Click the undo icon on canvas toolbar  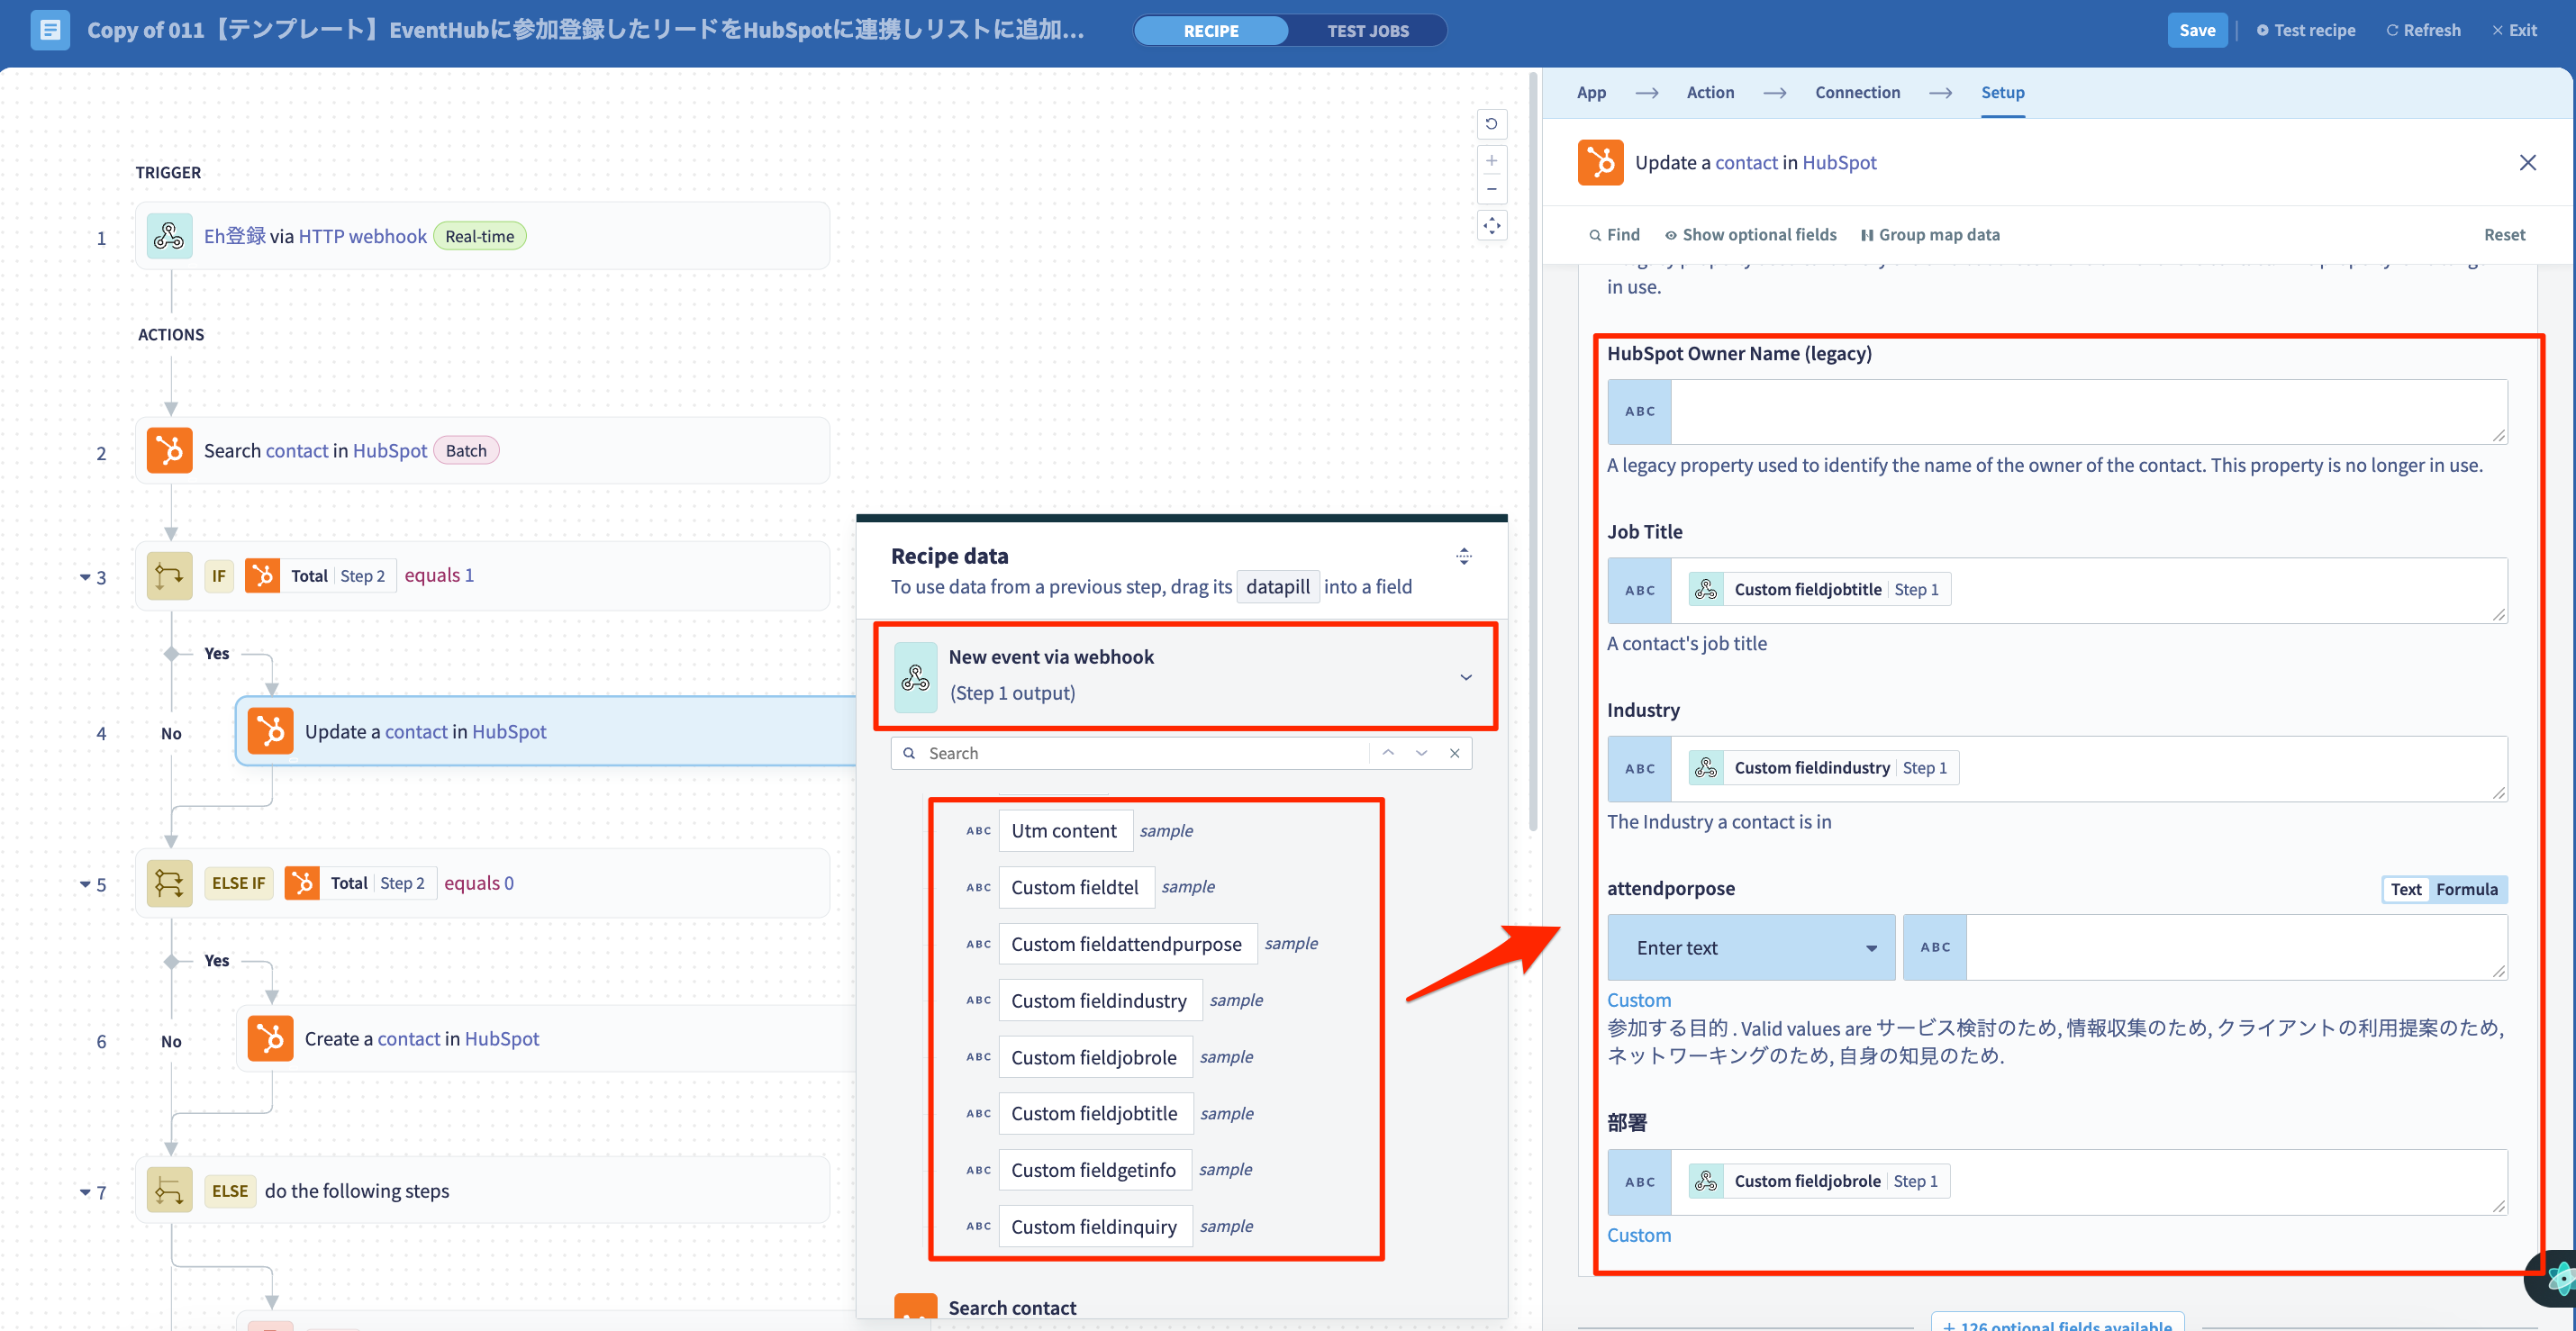(1491, 124)
